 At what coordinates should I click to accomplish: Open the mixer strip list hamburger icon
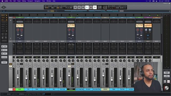[11, 20]
